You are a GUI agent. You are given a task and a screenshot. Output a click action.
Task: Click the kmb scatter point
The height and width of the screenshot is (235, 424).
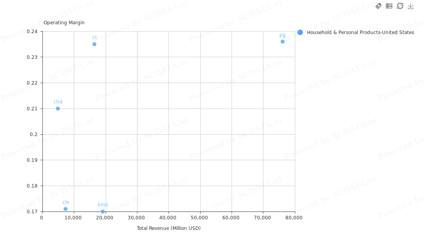click(x=103, y=211)
